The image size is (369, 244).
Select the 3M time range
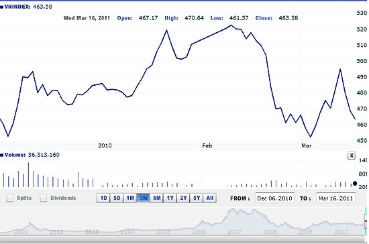pos(144,198)
